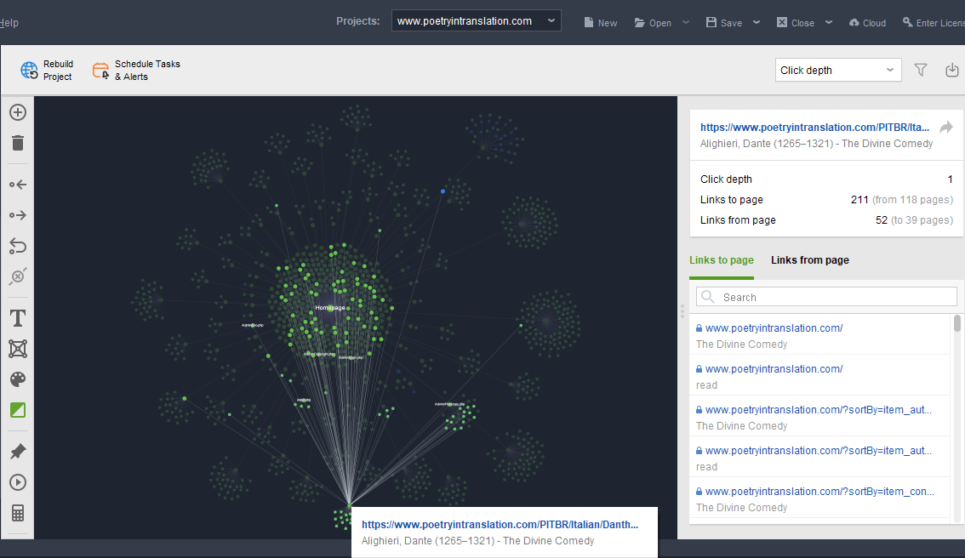Image resolution: width=965 pixels, height=558 pixels.
Task: Click the tooltip URL link on the graph
Action: (500, 525)
